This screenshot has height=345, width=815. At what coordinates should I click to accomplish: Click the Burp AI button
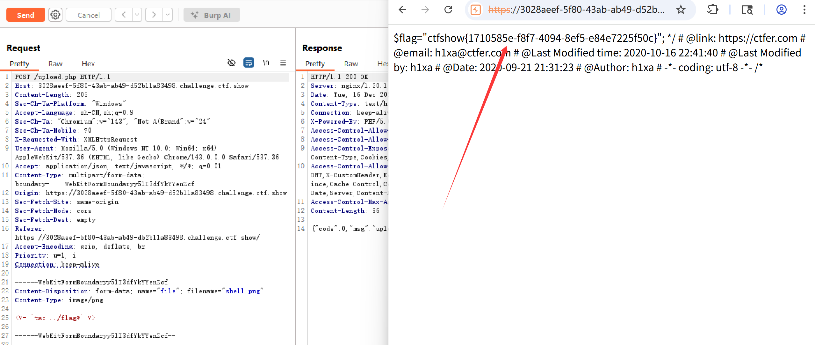212,15
